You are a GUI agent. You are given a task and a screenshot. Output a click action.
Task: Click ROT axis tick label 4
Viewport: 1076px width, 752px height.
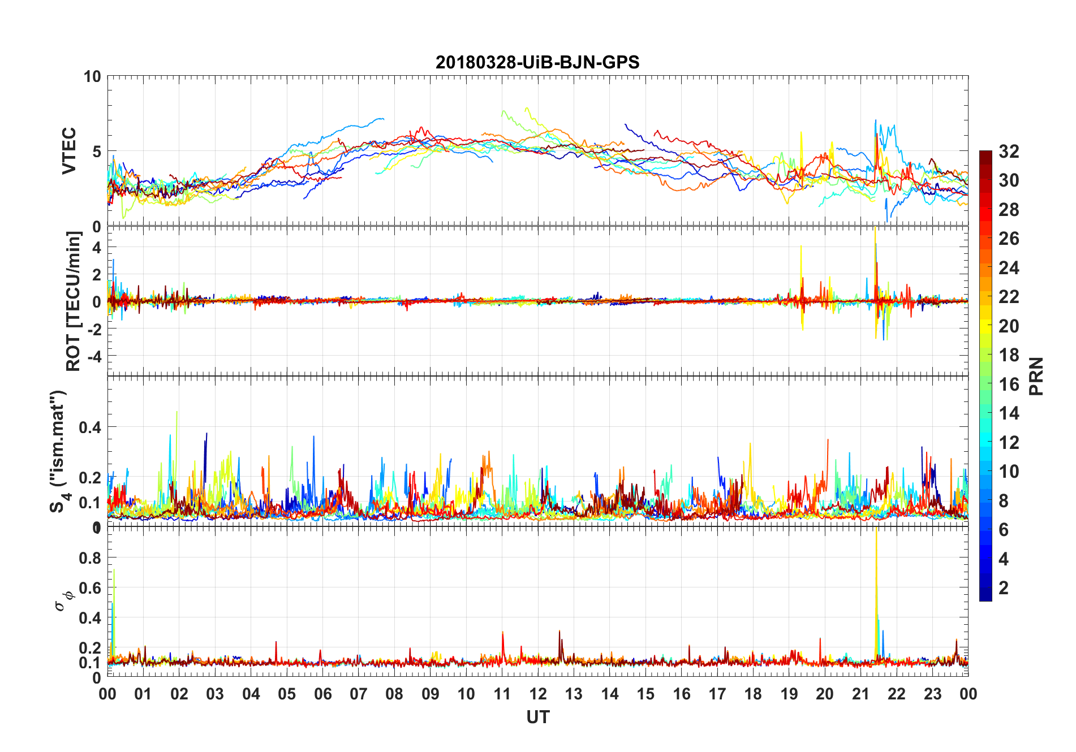(x=97, y=248)
